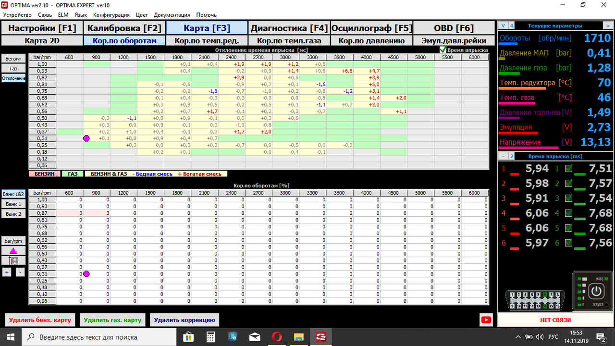Click the '4' button in parameters header
Screen dimensions: 615x346
pos(512,26)
